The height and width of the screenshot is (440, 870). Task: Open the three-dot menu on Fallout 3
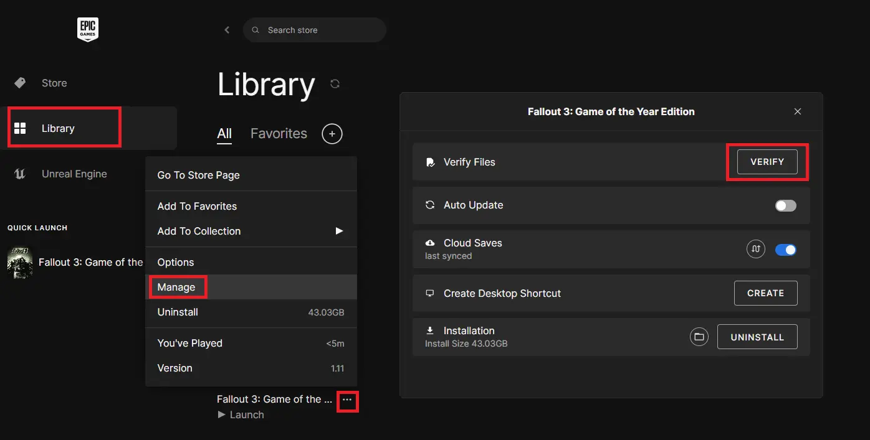tap(347, 401)
